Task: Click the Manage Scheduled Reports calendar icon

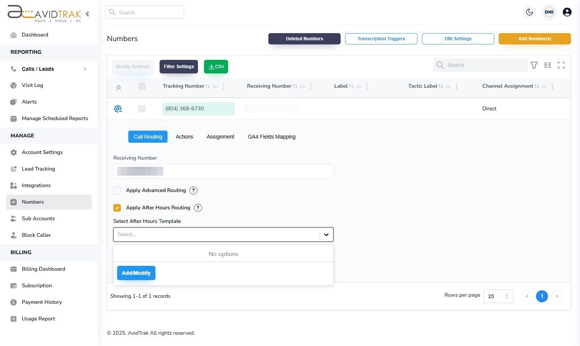Action: coord(14,119)
